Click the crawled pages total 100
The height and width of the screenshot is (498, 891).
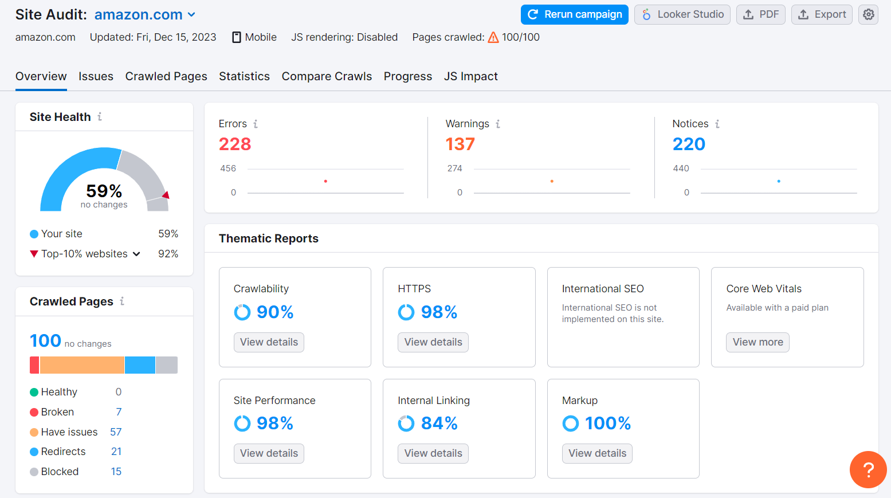tap(45, 341)
